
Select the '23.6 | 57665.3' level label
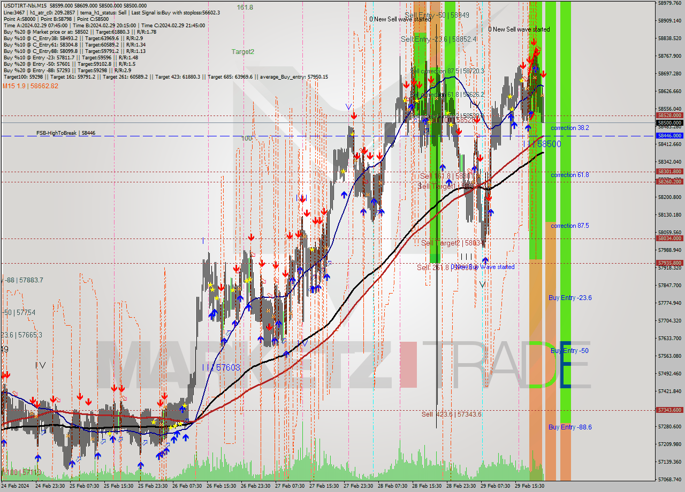21,335
